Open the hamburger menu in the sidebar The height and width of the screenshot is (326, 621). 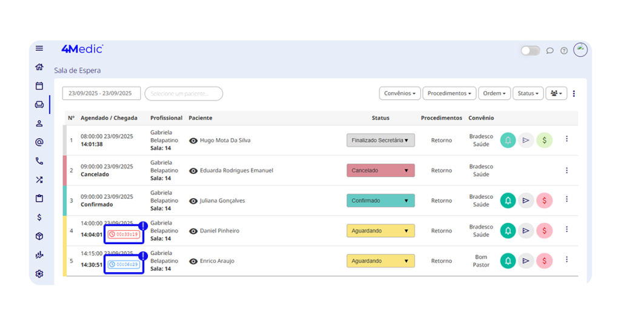click(x=39, y=48)
